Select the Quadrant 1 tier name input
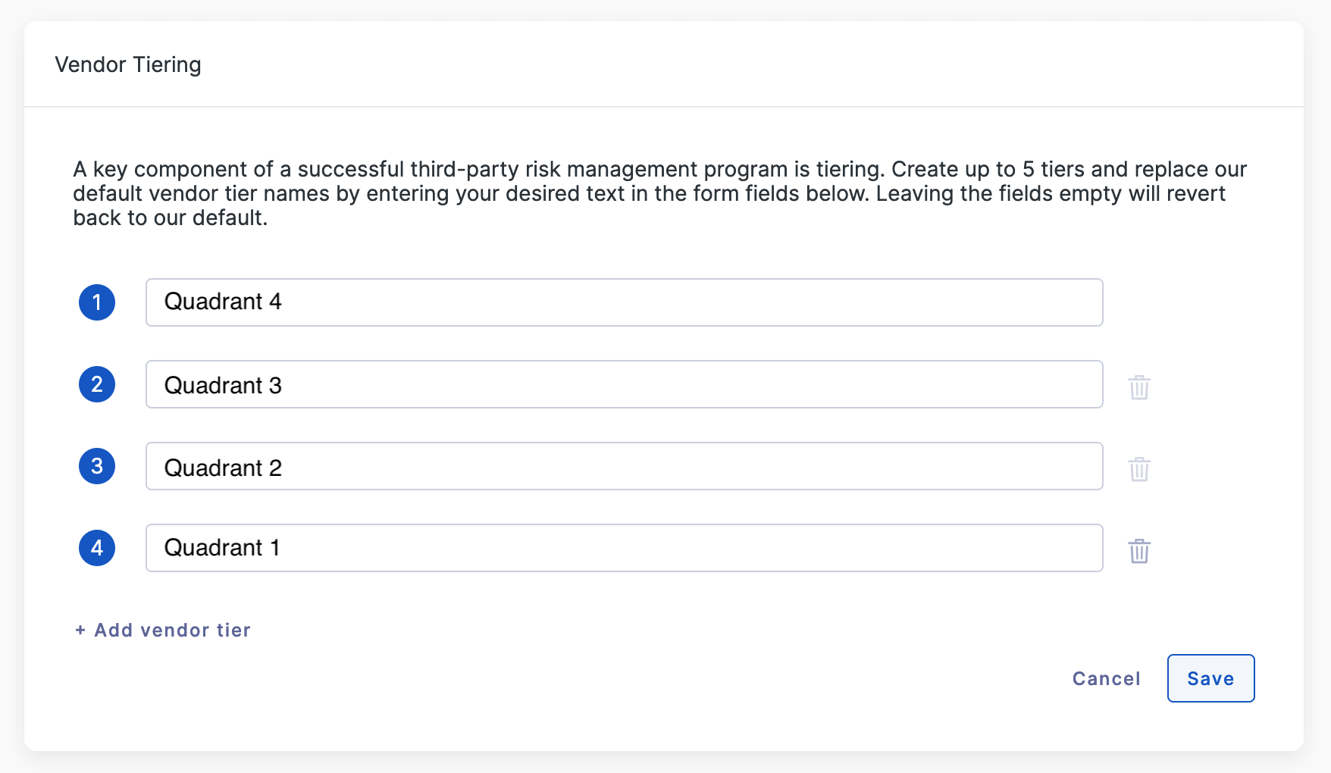This screenshot has height=773, width=1331. pos(624,548)
